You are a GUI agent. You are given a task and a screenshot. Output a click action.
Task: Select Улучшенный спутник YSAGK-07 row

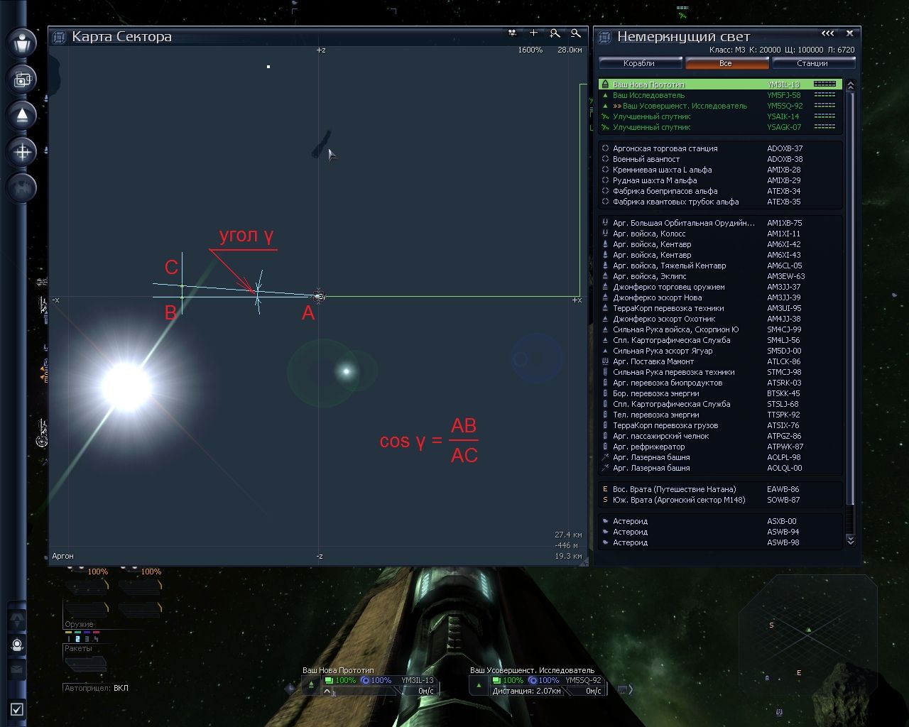720,127
